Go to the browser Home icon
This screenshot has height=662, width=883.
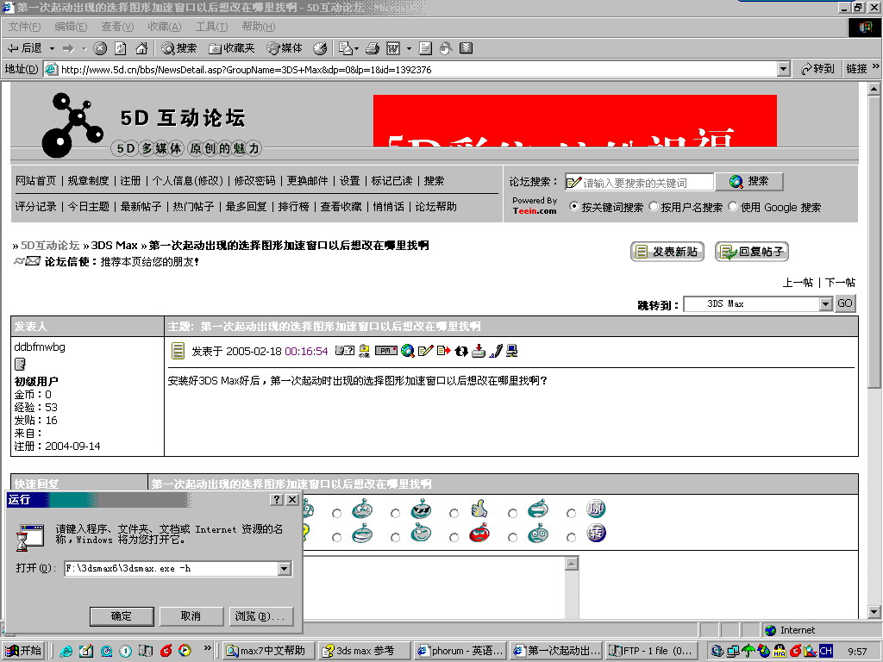(141, 49)
